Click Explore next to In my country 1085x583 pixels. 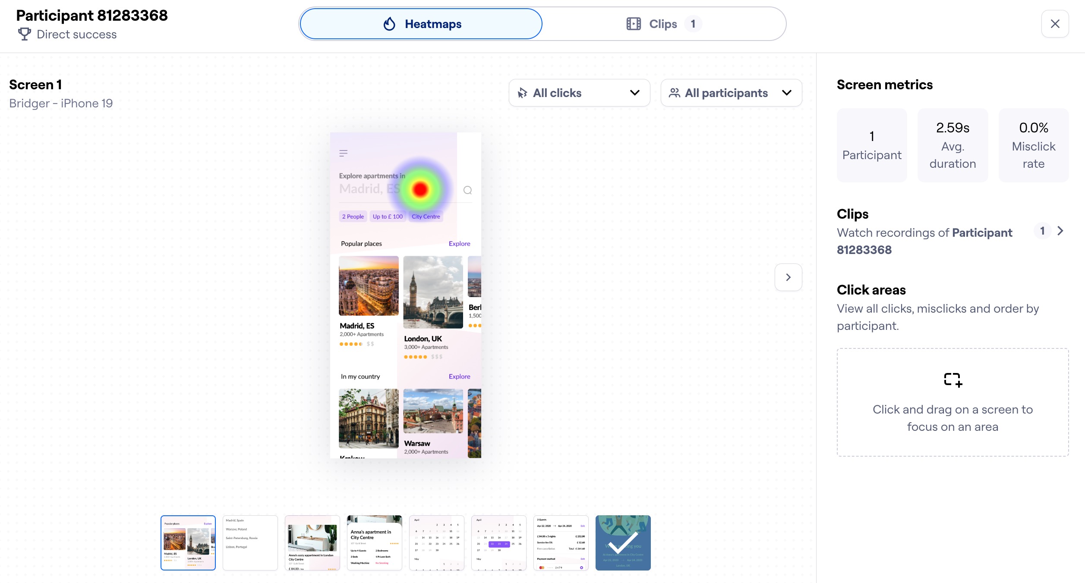click(459, 376)
